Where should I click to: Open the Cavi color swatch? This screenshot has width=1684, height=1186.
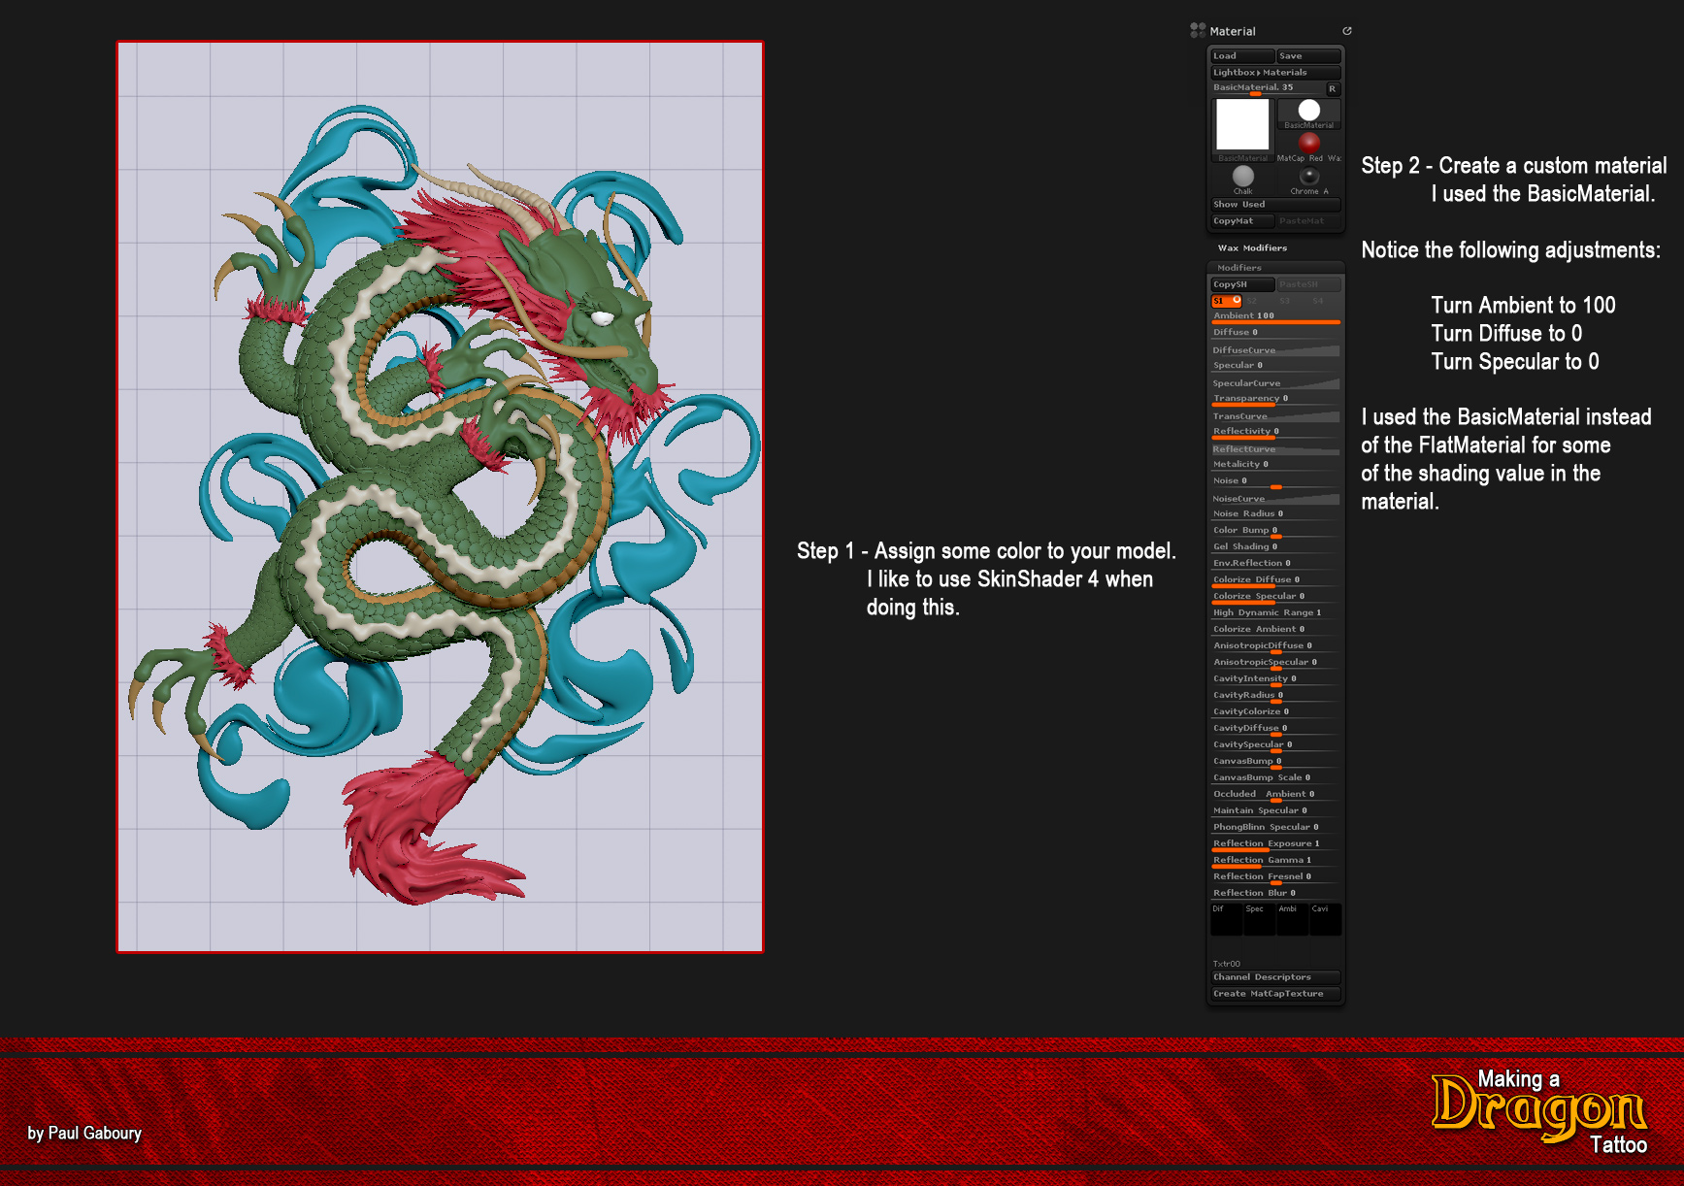1326,920
